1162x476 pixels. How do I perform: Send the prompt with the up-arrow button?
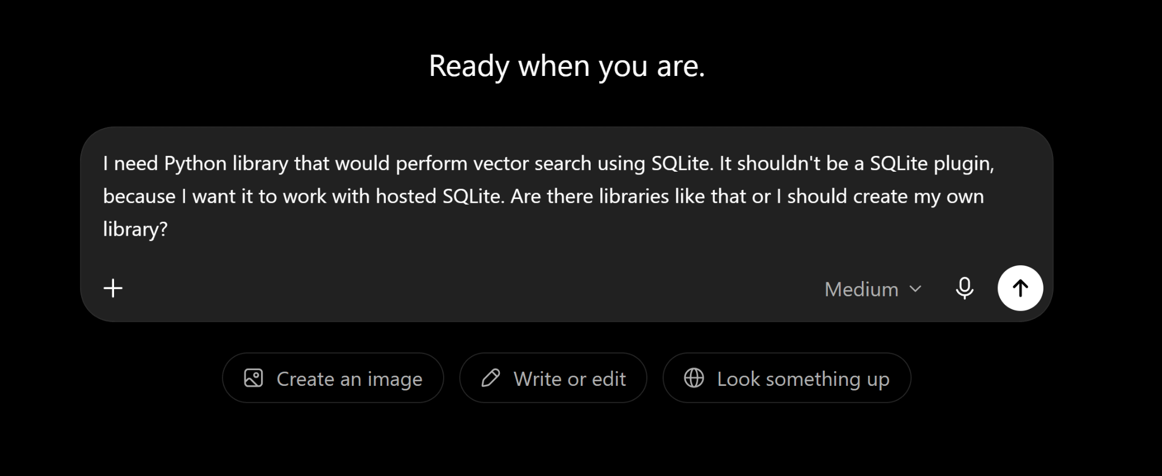[x=1020, y=288]
